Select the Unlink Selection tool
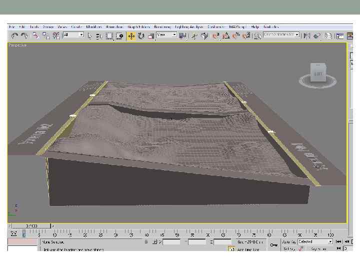The image size is (360, 270). [x=45, y=36]
